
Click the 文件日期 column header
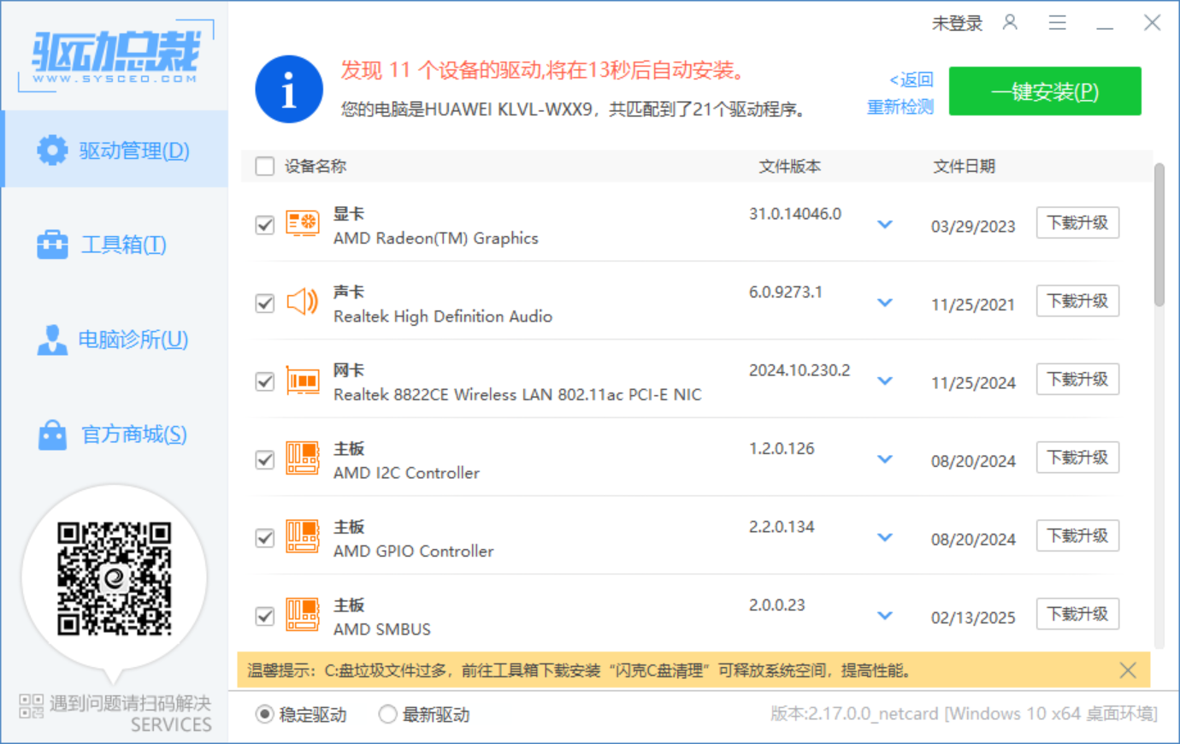coord(965,166)
